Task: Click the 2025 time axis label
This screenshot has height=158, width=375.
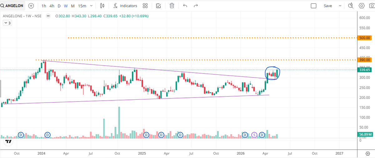Action: pos(142,154)
